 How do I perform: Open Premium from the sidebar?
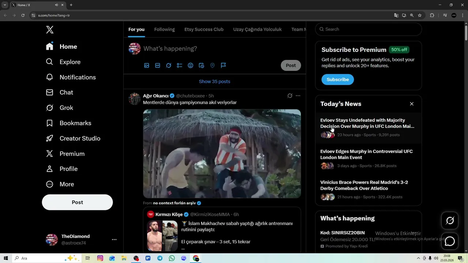(x=65, y=154)
